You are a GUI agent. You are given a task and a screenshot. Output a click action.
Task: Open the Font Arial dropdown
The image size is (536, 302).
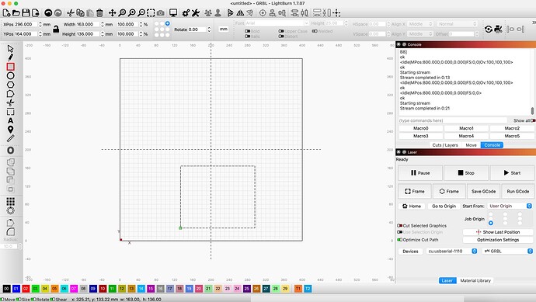click(x=277, y=23)
